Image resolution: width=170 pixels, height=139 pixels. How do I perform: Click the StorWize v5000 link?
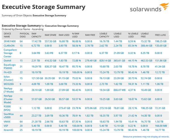point(8,115)
